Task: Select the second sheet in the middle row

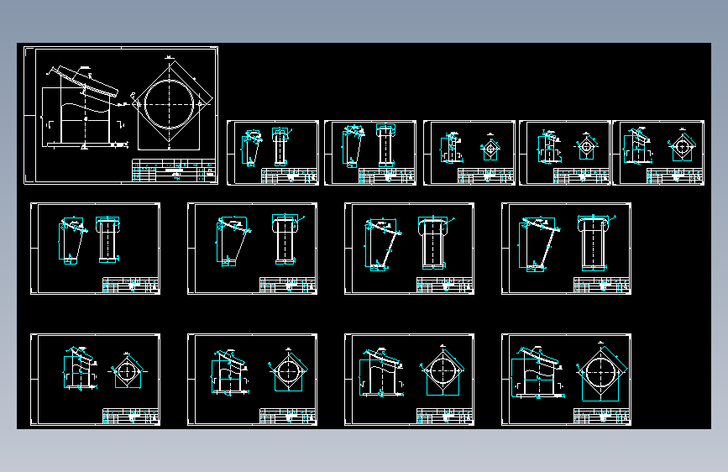Action: click(252, 249)
